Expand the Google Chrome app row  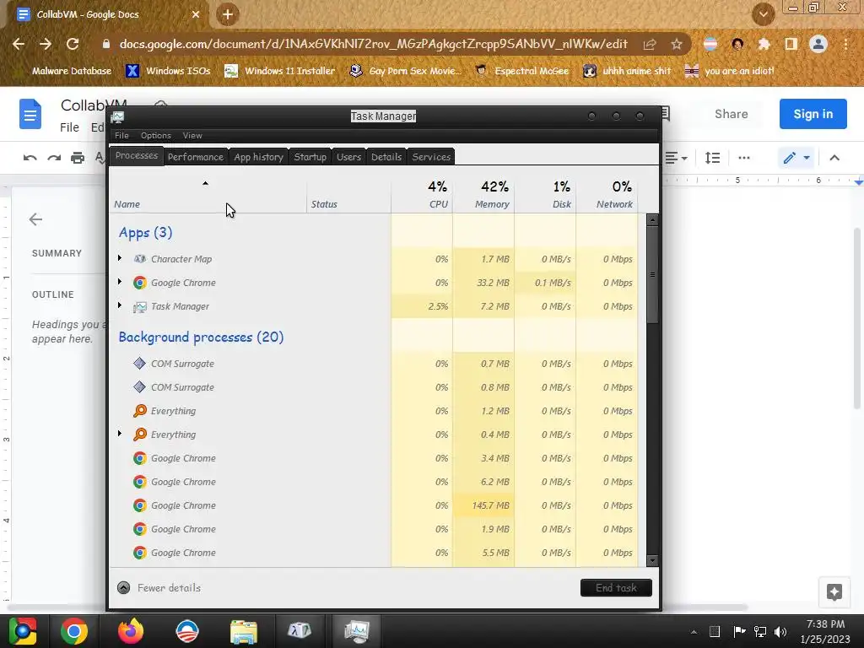(x=120, y=282)
